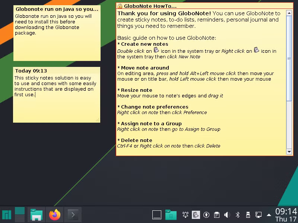Image resolution: width=298 pixels, height=223 pixels.
Task: Click the '* Change note preferences' heading
Action: click(x=153, y=107)
